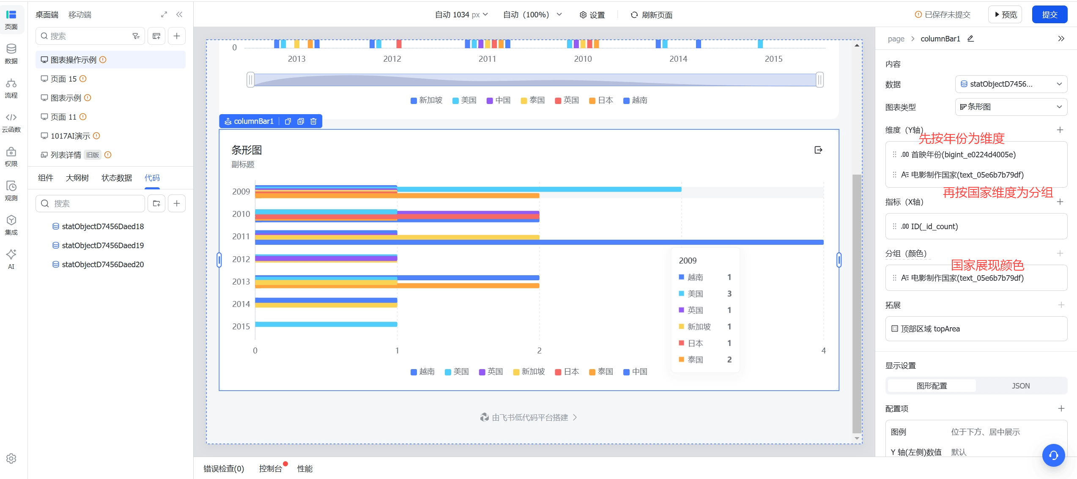Screen dimensions: 1077x479
Task: Open the 自动 (100%) zoom dropdown
Action: (x=532, y=15)
